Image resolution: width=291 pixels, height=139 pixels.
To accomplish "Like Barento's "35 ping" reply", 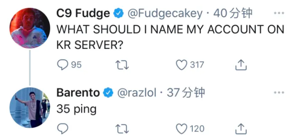I will [181, 129].
